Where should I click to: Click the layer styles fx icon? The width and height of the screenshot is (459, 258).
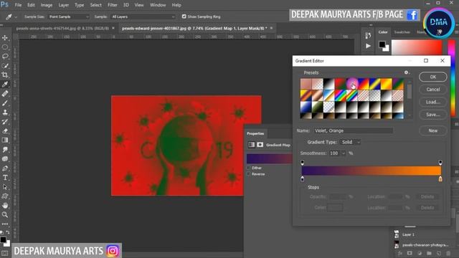point(400,253)
